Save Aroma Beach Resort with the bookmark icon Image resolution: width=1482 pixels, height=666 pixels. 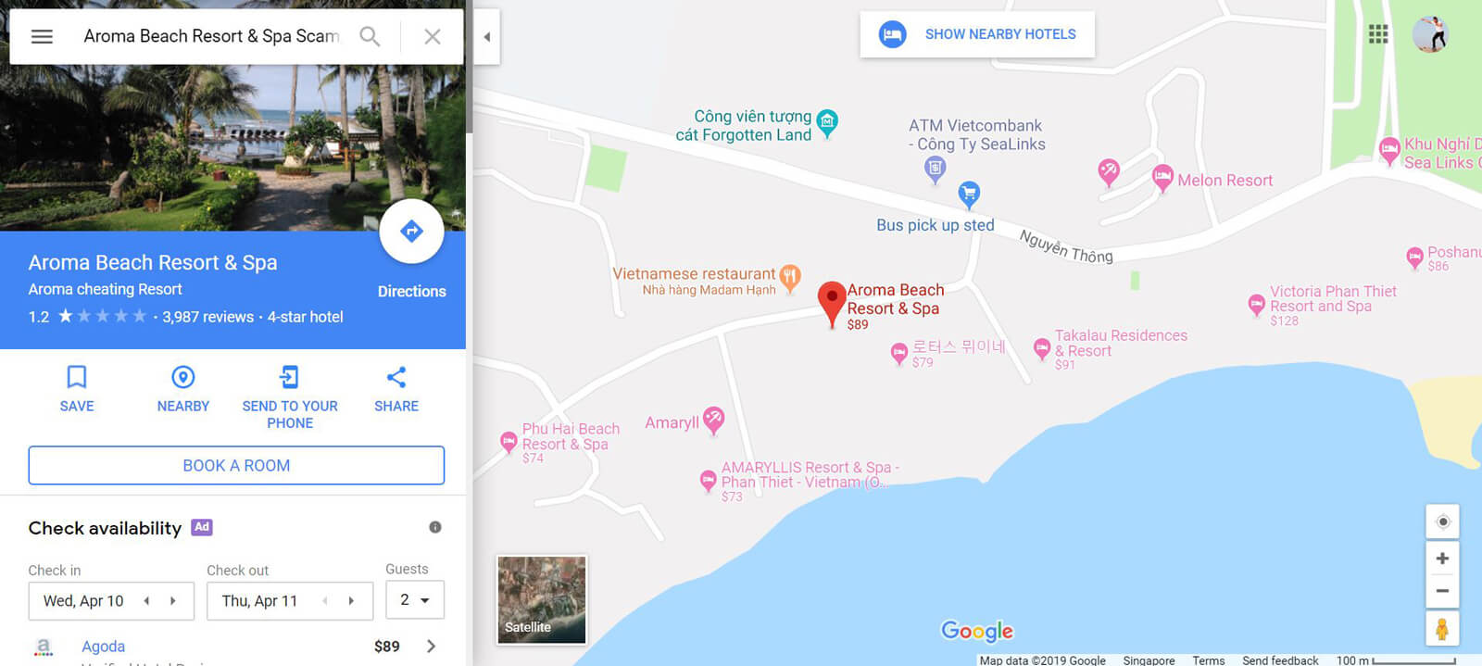click(x=77, y=377)
